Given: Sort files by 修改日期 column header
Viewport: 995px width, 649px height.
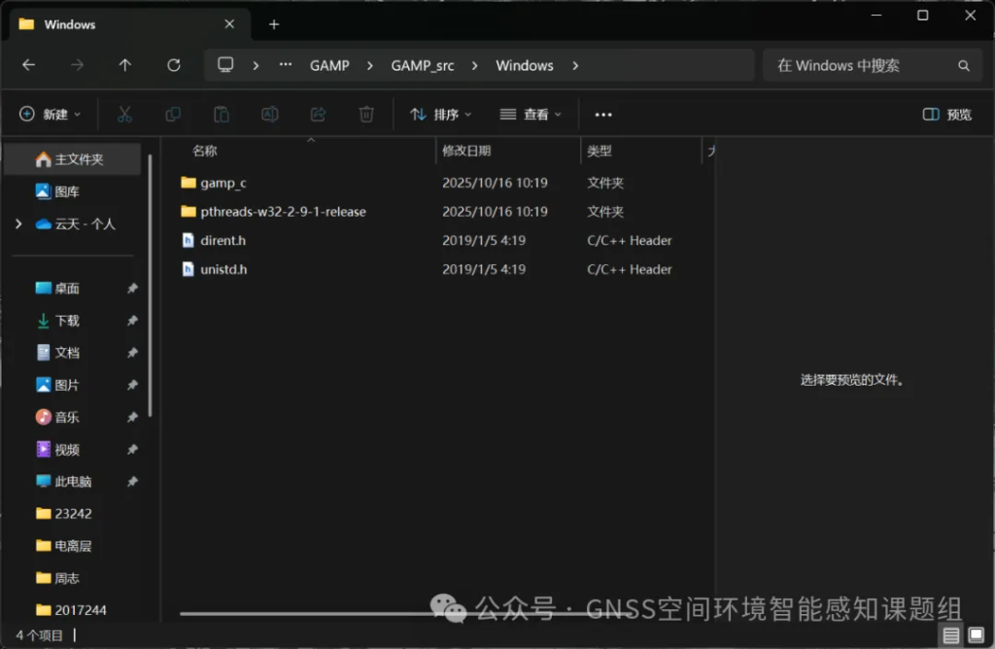Looking at the screenshot, I should coord(466,152).
